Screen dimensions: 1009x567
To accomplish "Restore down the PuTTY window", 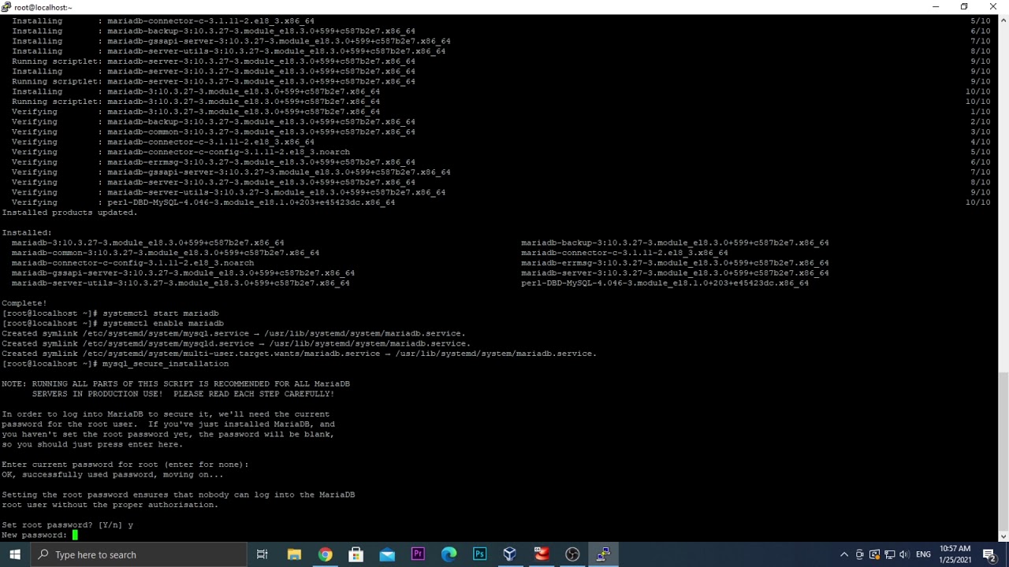I will click(964, 7).
